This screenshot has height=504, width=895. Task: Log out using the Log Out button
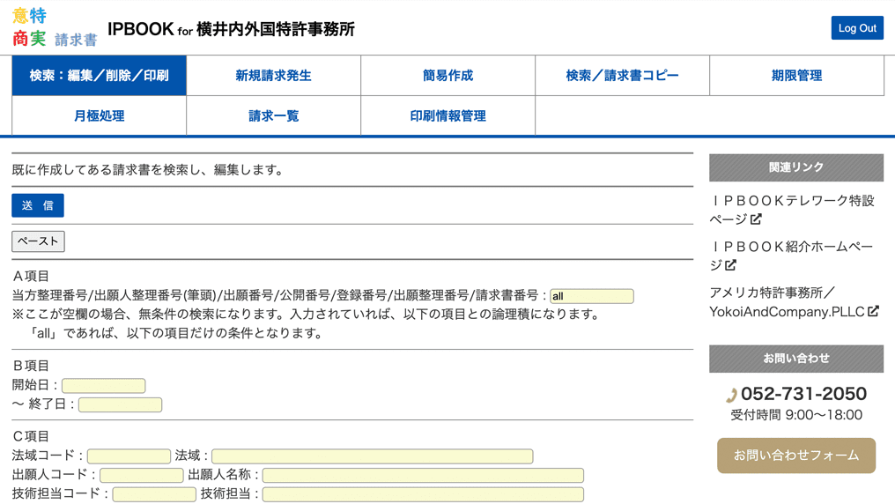(857, 28)
